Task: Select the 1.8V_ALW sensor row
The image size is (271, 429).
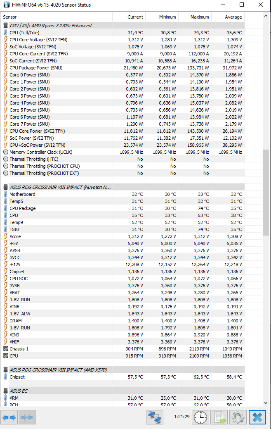Action: tap(123, 314)
